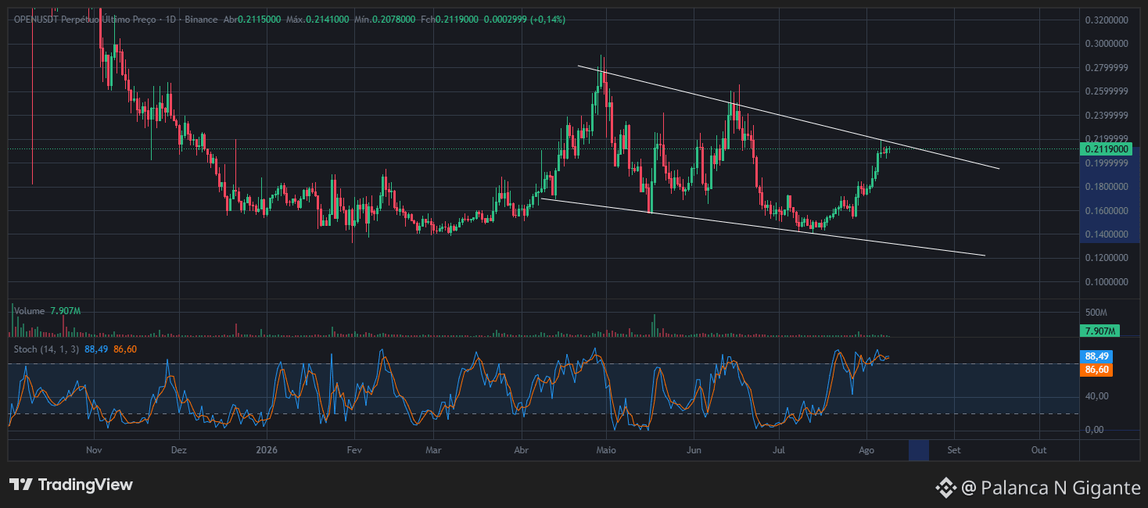
Task: Click the Fev label on time axis
Action: (x=354, y=450)
